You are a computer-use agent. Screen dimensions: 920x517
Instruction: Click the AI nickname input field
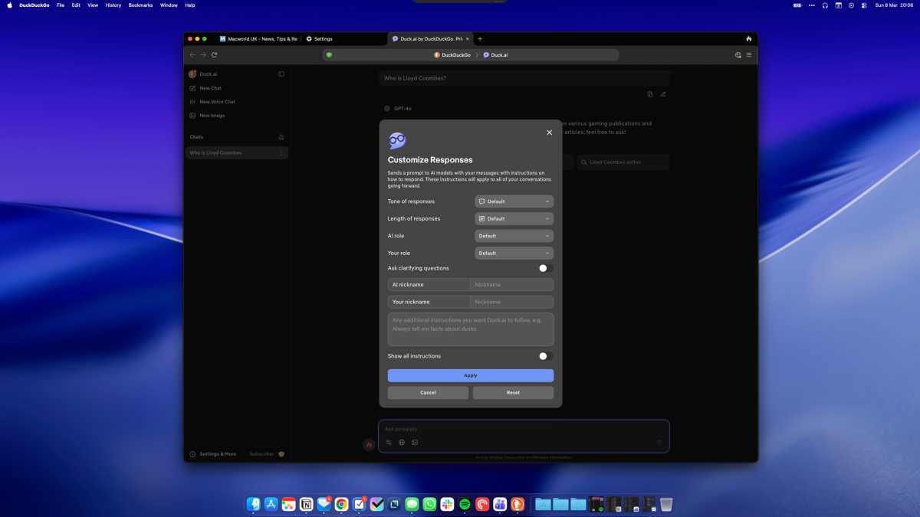pyautogui.click(x=511, y=285)
